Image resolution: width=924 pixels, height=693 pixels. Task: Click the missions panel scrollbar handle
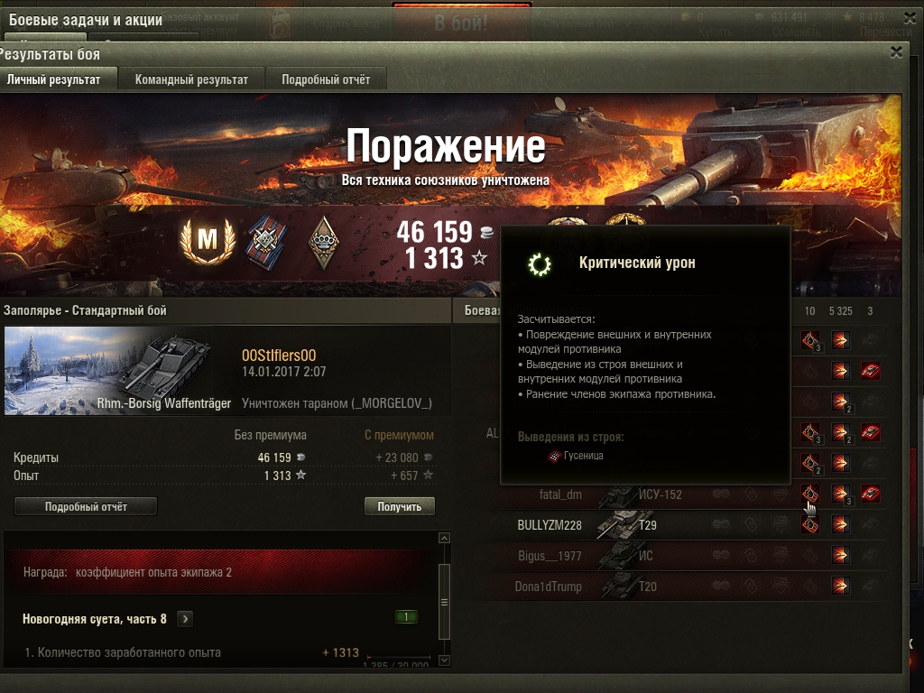445,602
